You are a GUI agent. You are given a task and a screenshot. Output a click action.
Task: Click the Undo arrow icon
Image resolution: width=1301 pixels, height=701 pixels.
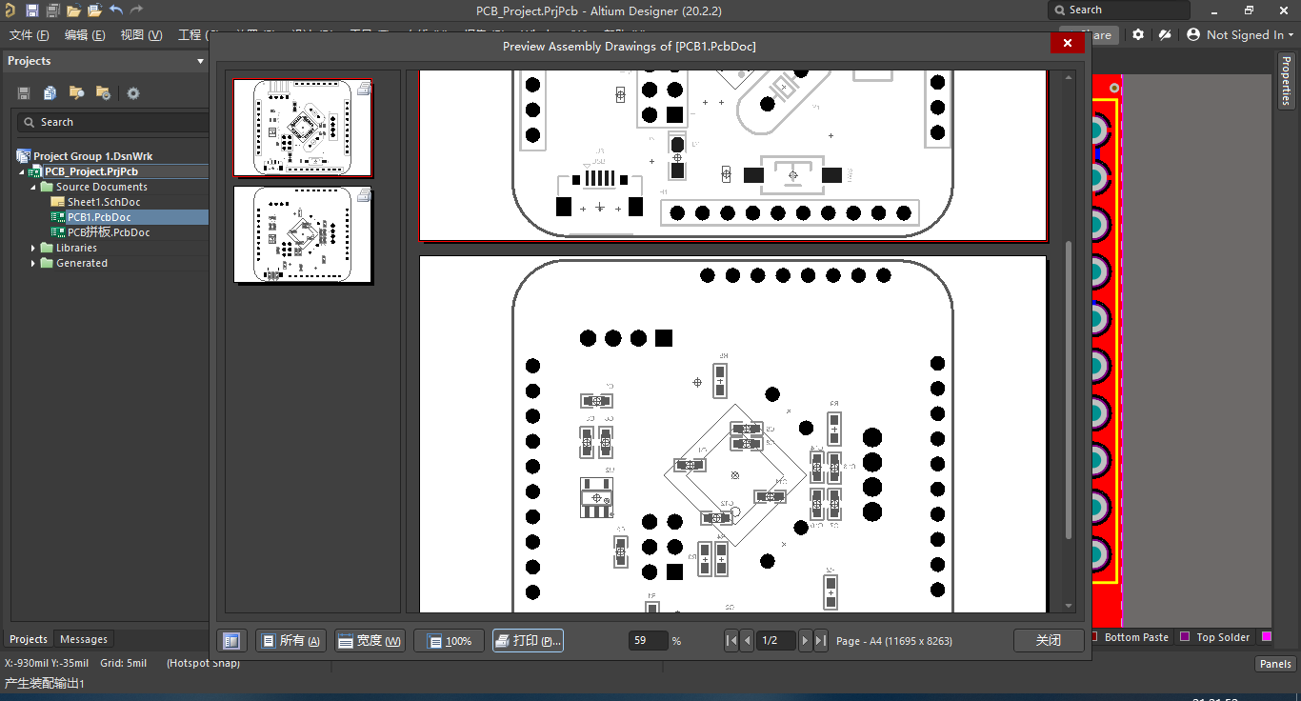[x=116, y=10]
